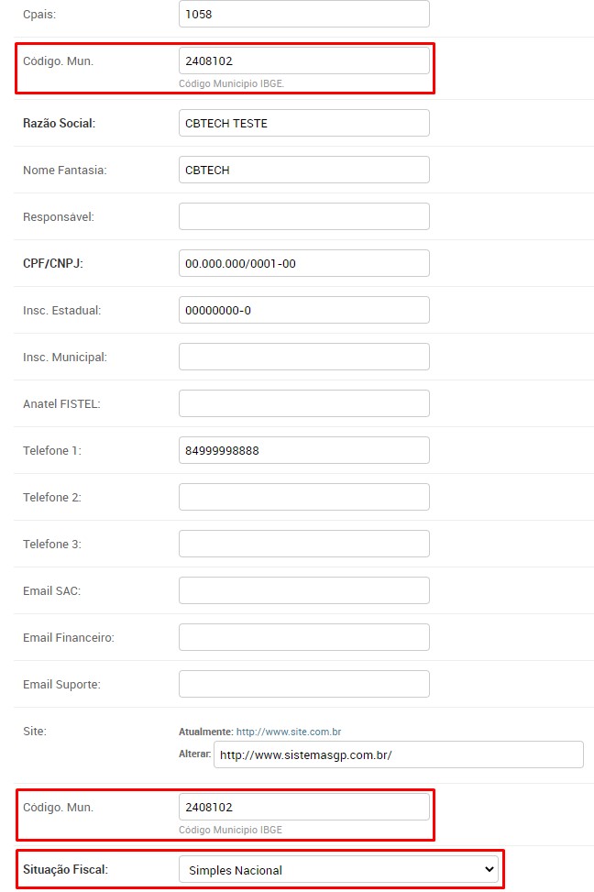Focus the CPF/CNPJ input box
Viewport: 594px width, 892px height.
[303, 264]
